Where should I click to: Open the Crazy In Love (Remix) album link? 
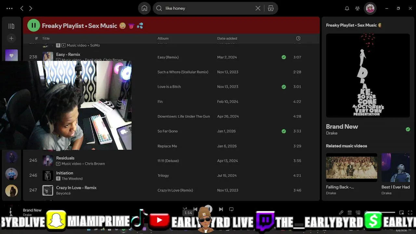(x=175, y=190)
